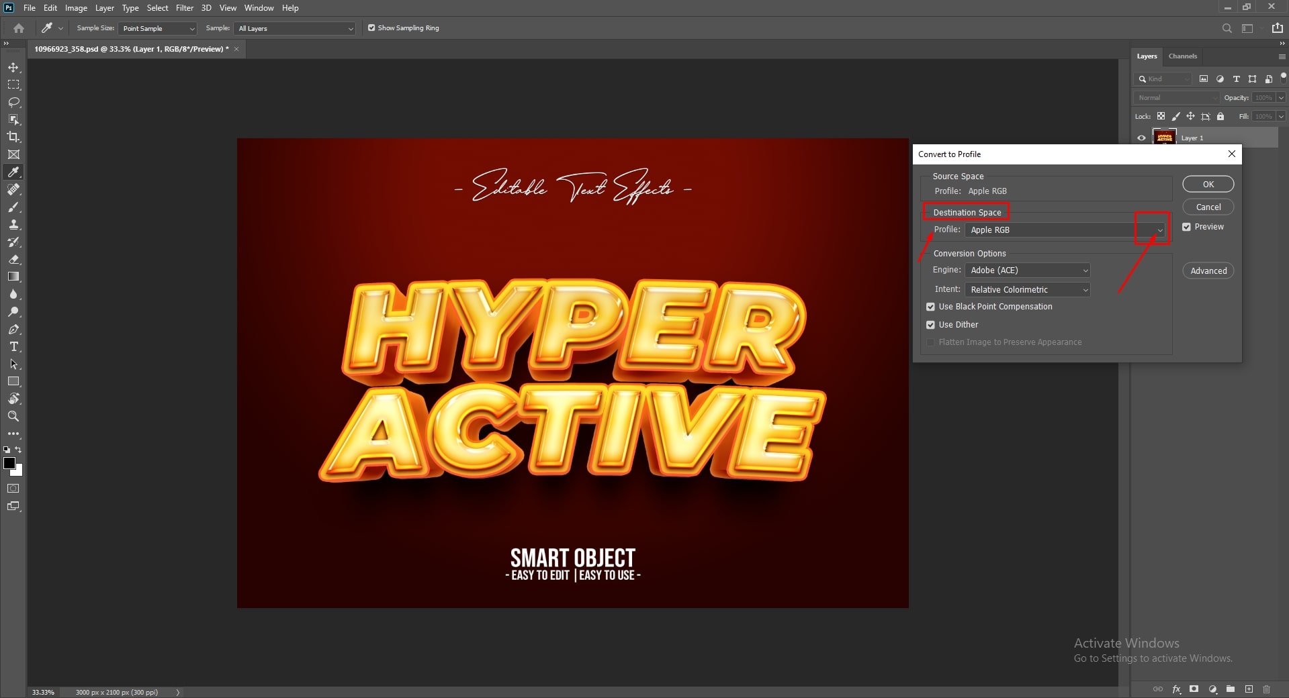The image size is (1289, 698).
Task: Select the Lasso tool
Action: [x=13, y=102]
